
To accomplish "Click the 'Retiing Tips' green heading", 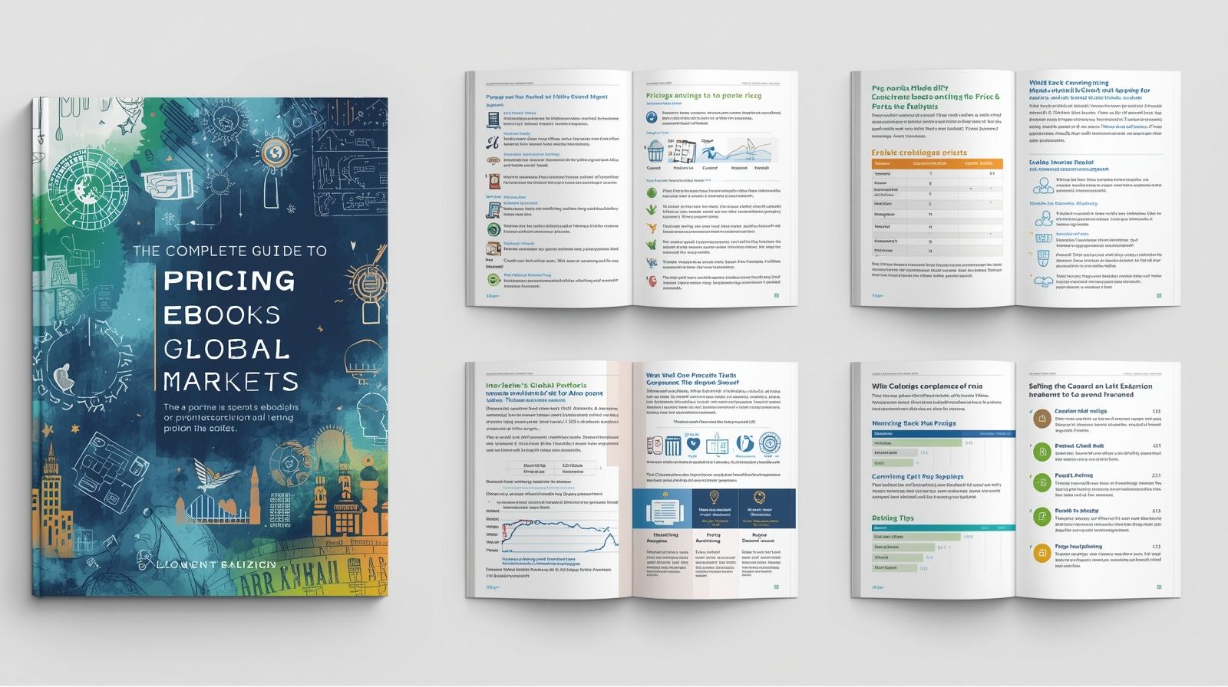I will click(x=893, y=518).
